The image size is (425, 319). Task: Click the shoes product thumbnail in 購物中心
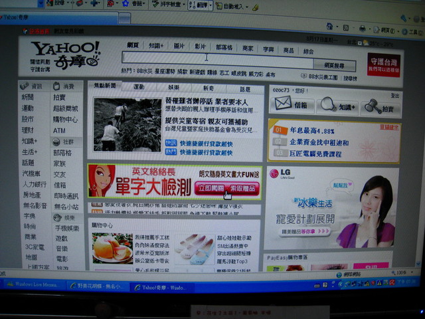pyautogui.click(x=195, y=250)
